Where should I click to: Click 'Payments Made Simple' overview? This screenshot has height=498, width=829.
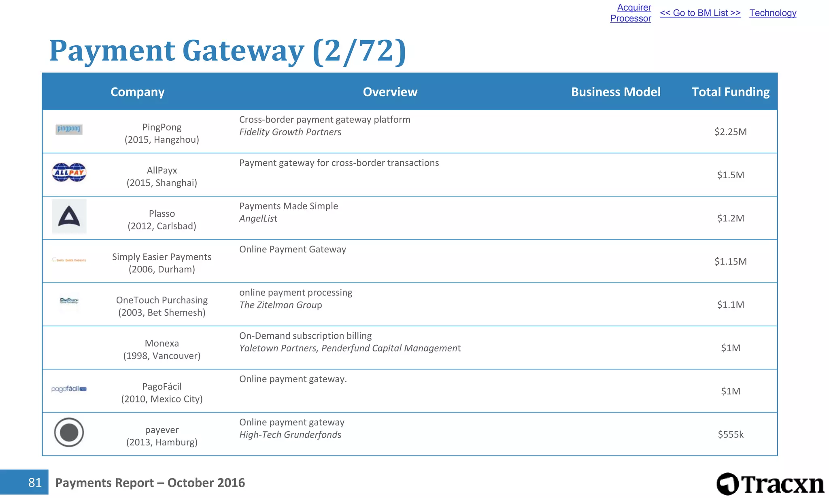tap(288, 206)
